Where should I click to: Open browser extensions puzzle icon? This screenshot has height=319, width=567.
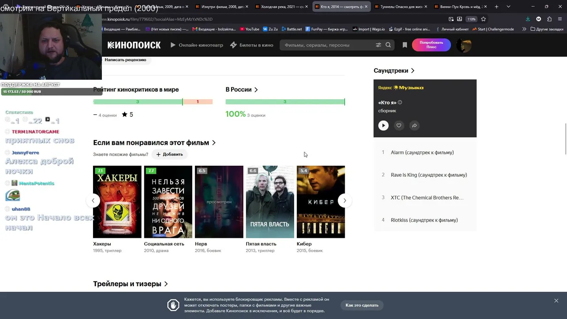point(549,19)
